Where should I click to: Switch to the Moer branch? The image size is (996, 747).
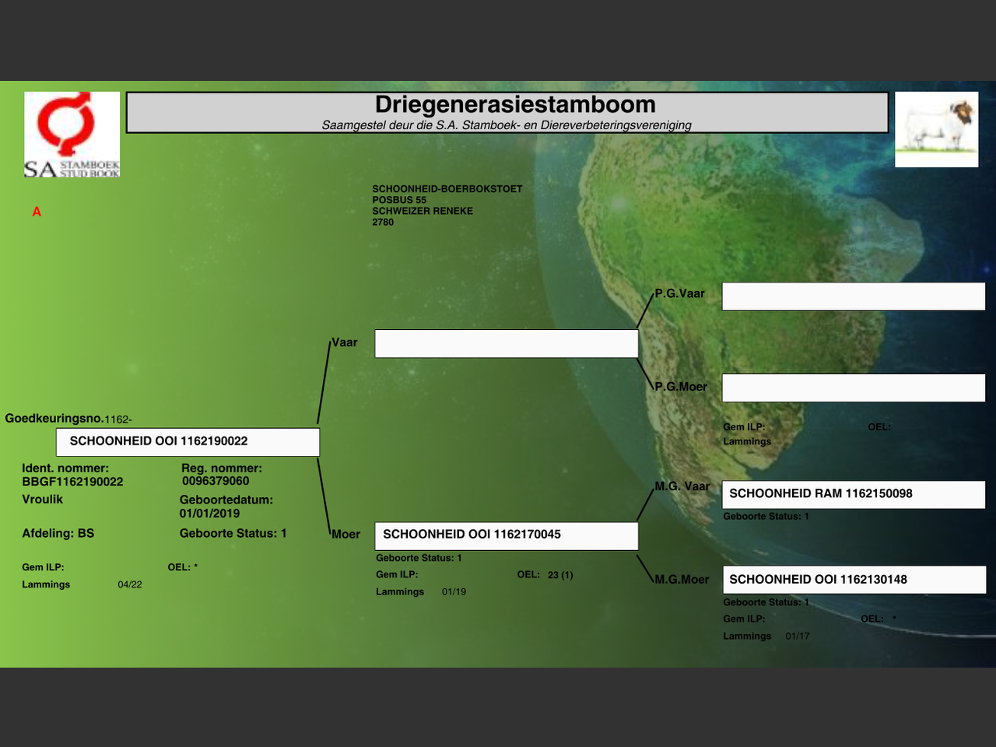pyautogui.click(x=345, y=535)
